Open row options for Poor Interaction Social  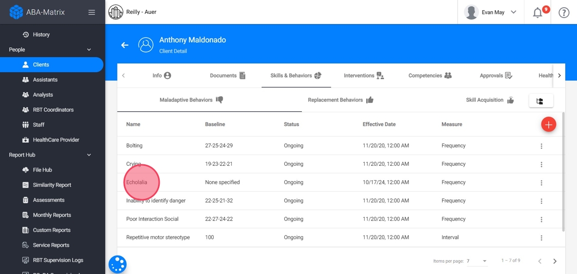541,219
